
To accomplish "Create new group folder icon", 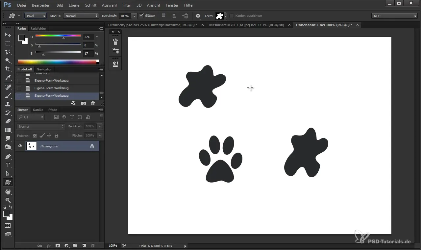I will click(x=75, y=246).
